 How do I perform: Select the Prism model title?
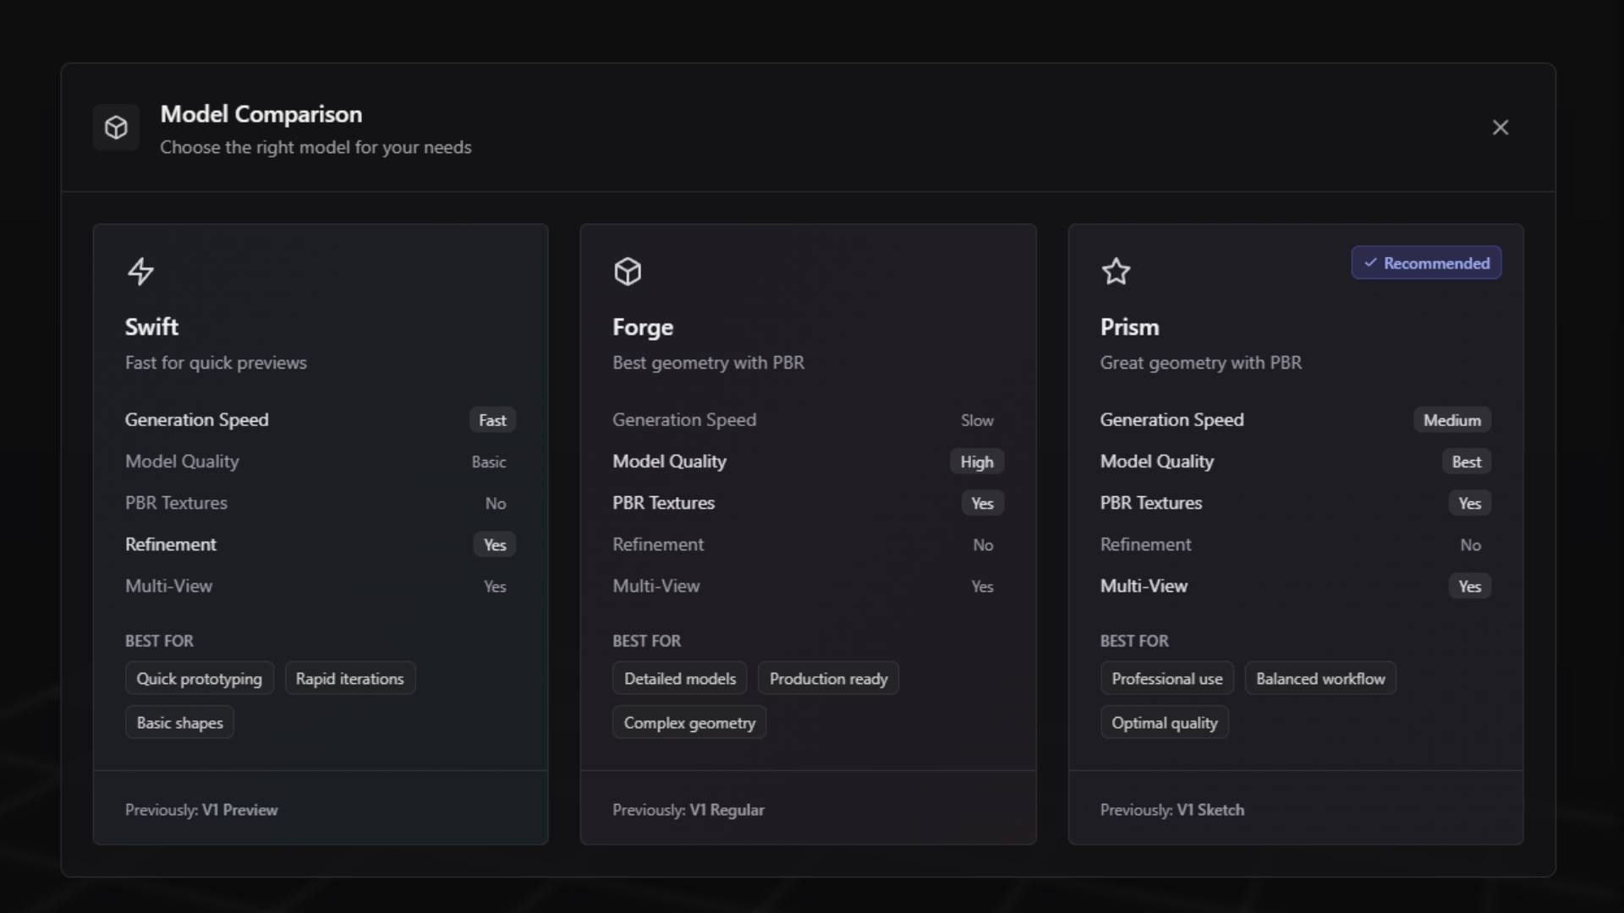point(1129,327)
